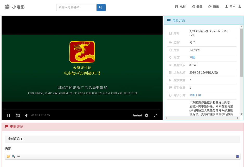The image size is (244, 167).
Task: Toggle fullscreen video mode
Action: [156, 115]
